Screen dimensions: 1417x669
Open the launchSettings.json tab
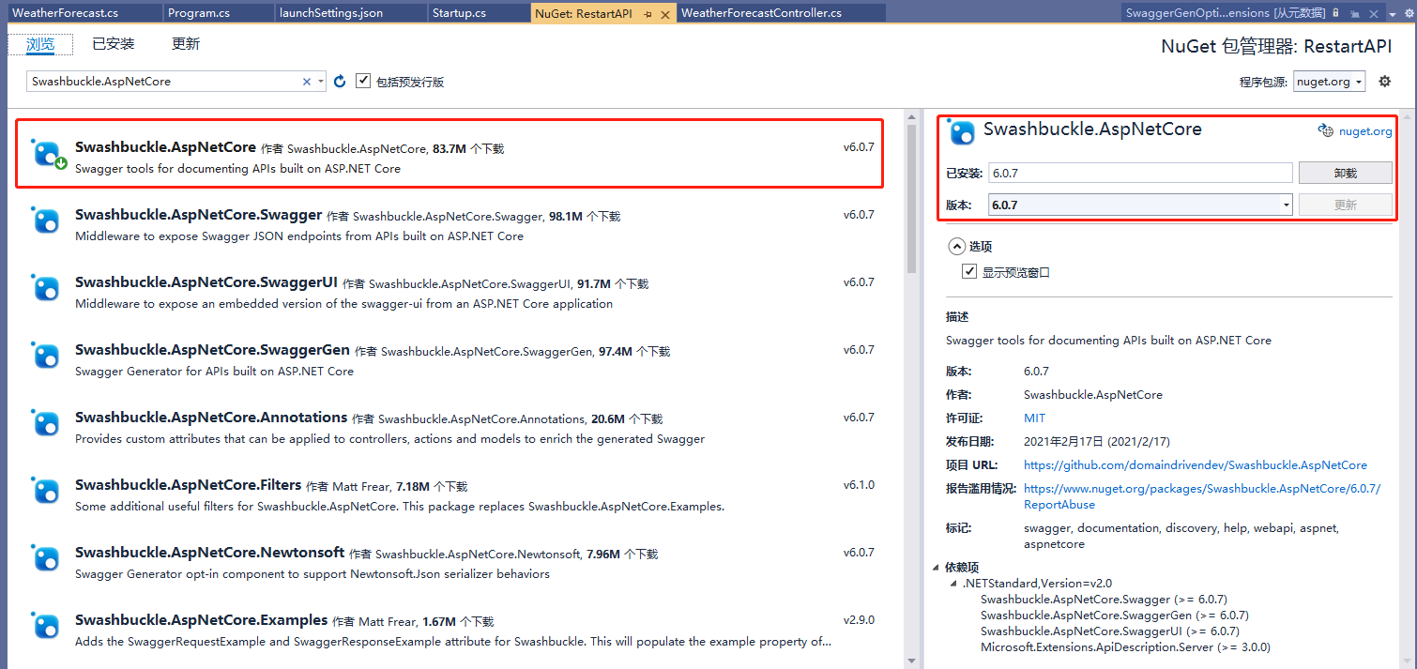(351, 13)
